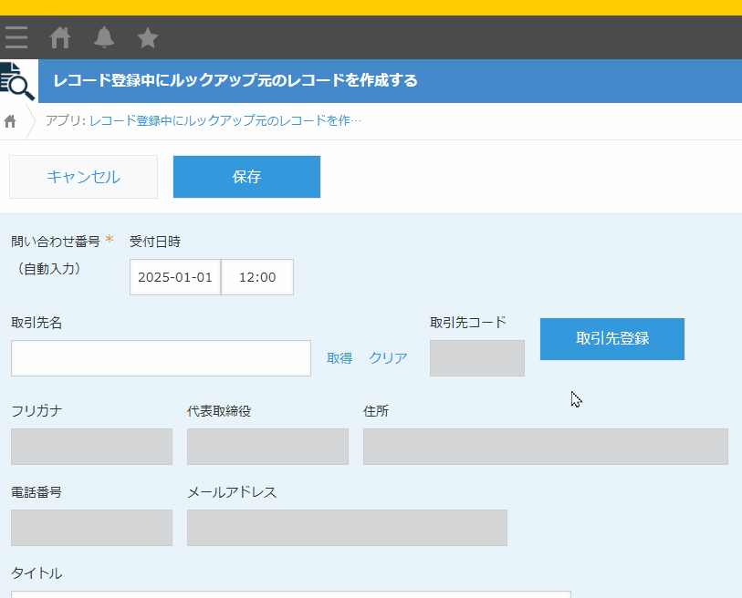Click the 取引先登録 button
742x598 pixels.
pyautogui.click(x=612, y=339)
